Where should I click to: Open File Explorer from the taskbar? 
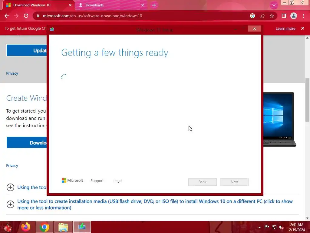tap(63, 227)
